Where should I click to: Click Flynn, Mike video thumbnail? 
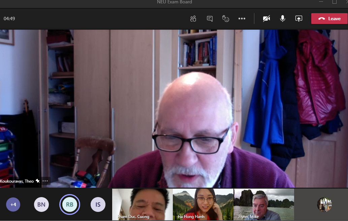point(263,204)
